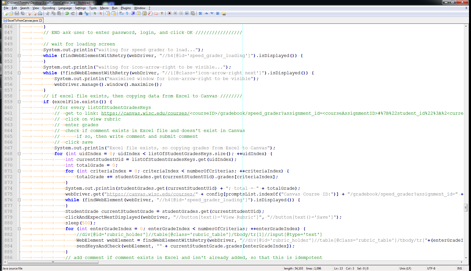Open the Plugins menu
471x271 pixels.
[126, 8]
